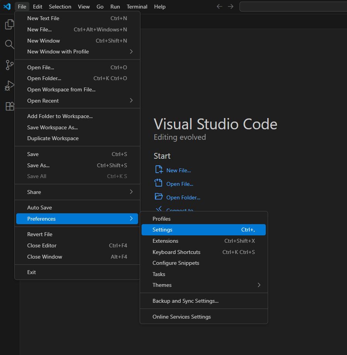Image resolution: width=347 pixels, height=355 pixels.
Task: Open the Explorer sidebar icon
Action: 10,24
